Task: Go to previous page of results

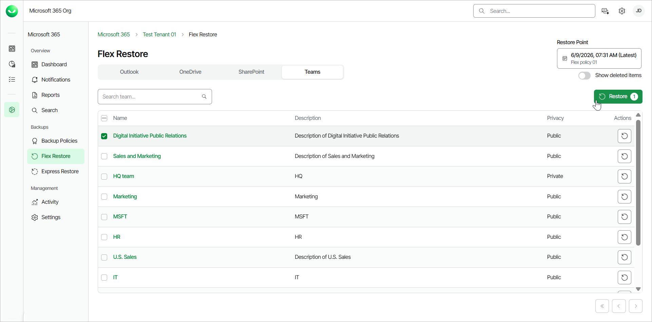Action: click(619, 306)
